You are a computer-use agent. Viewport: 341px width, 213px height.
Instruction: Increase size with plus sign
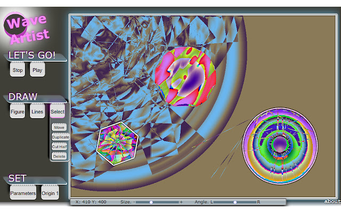tap(181, 202)
